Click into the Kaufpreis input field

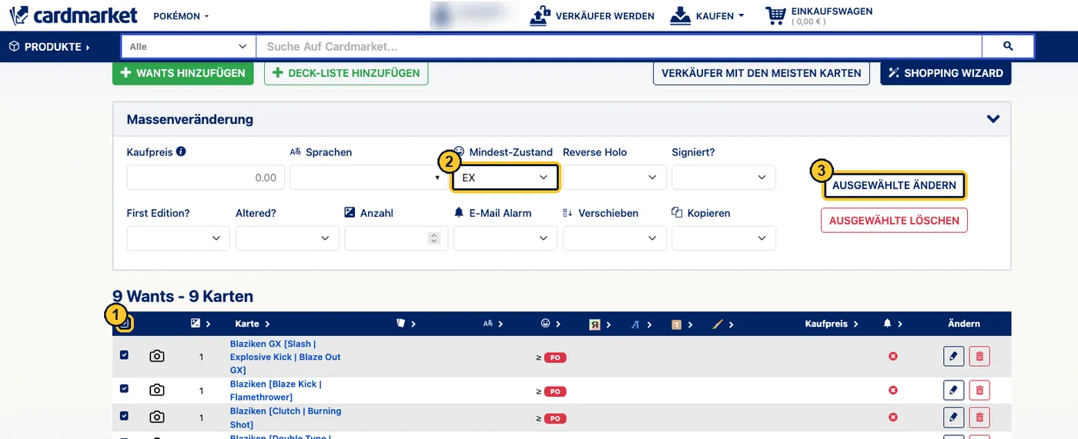206,177
